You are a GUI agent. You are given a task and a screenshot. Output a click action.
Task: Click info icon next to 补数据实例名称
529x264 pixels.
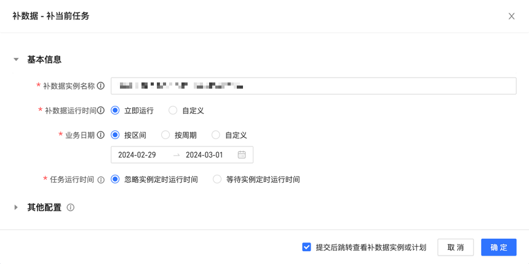(100, 86)
